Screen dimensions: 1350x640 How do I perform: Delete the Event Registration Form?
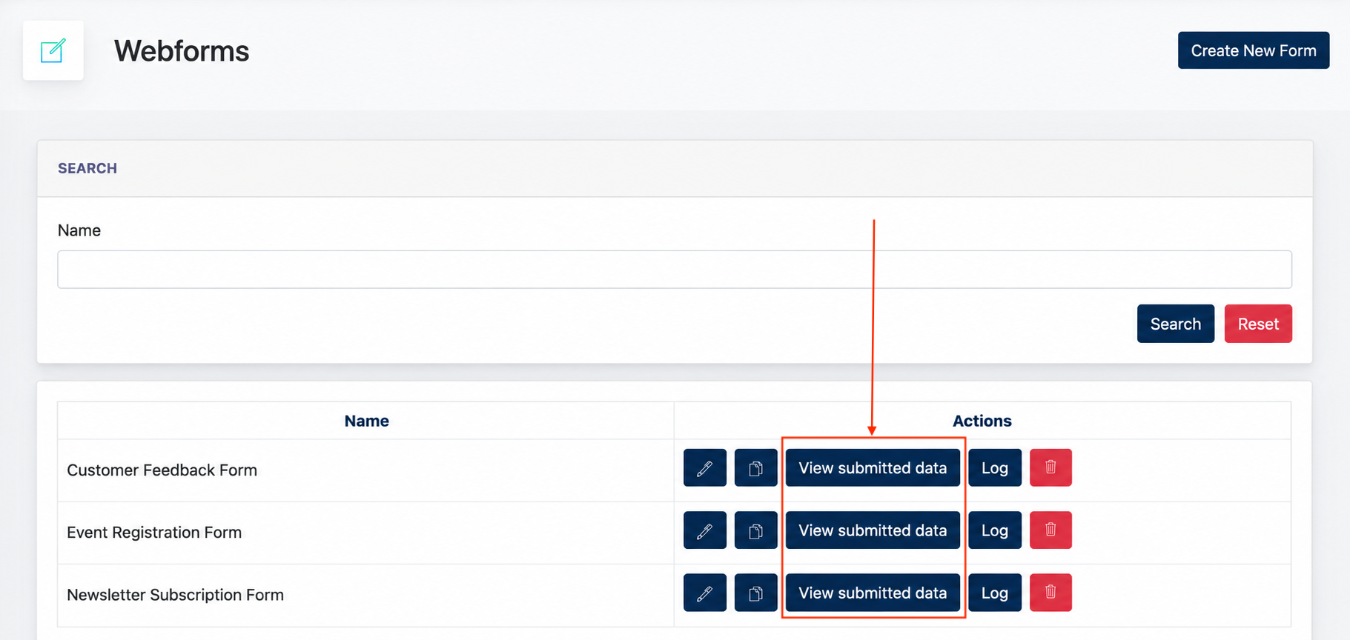pyautogui.click(x=1050, y=530)
